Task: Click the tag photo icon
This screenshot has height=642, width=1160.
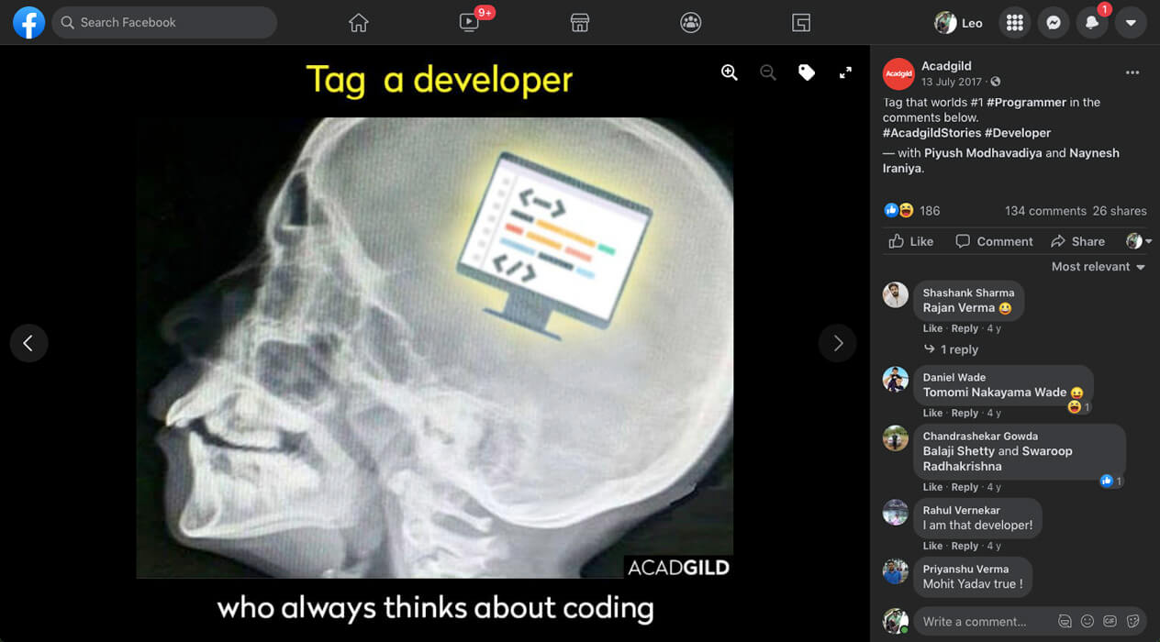Action: (x=807, y=73)
